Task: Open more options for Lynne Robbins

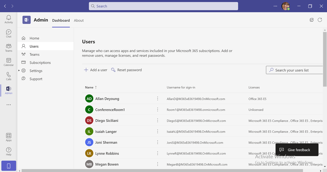Action: (x=157, y=153)
